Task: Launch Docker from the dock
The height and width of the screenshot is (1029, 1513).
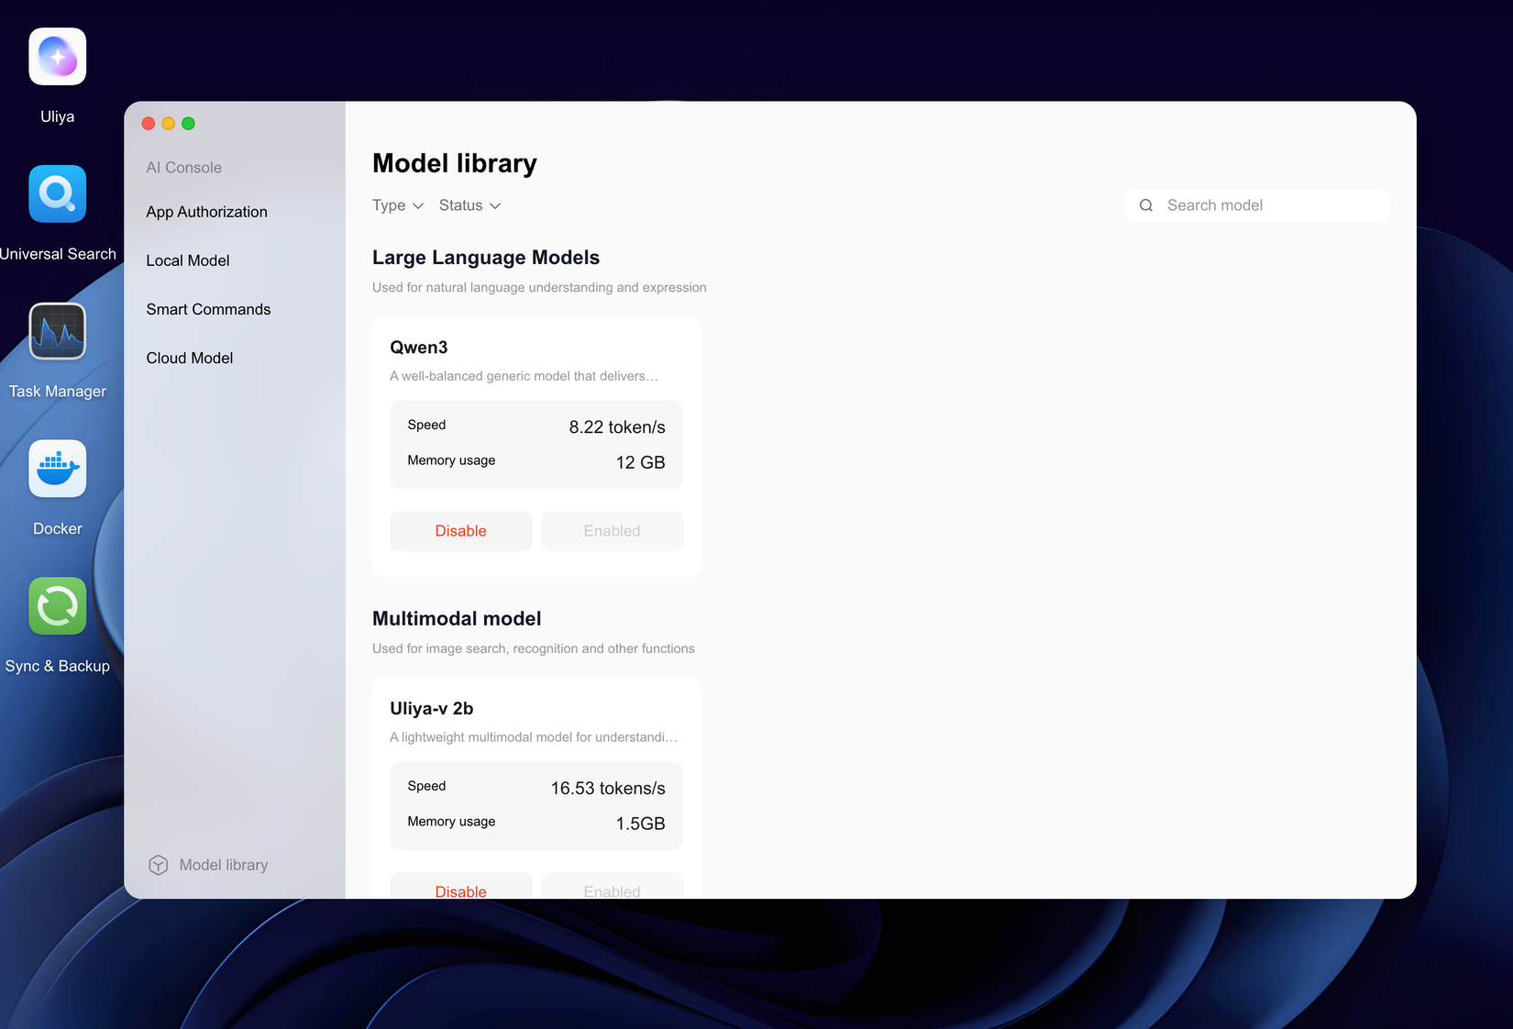Action: [57, 469]
